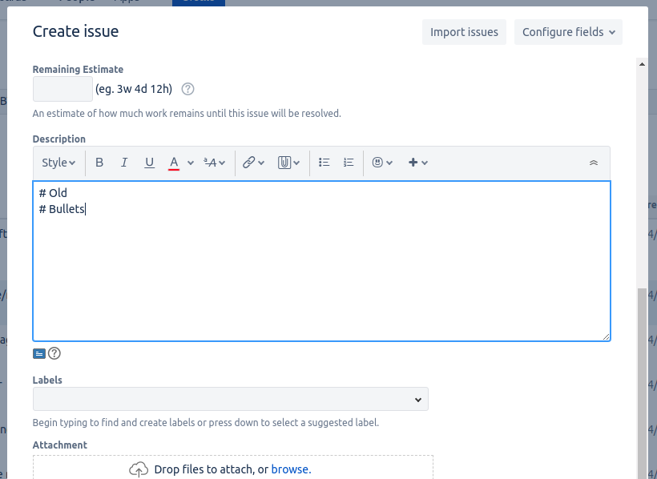
Task: Click the scroll-up arrow of dialog scrollbar
Action: tap(642, 64)
